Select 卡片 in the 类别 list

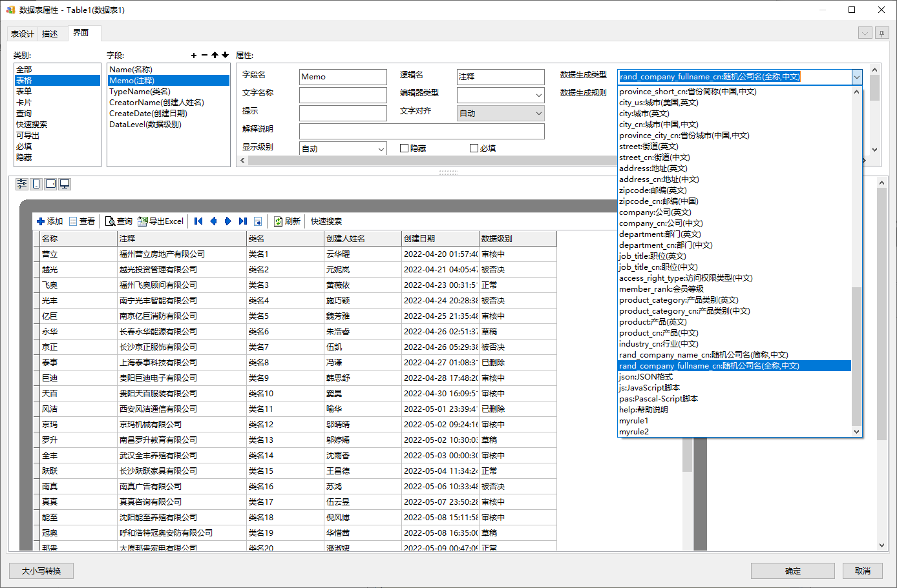click(x=57, y=102)
